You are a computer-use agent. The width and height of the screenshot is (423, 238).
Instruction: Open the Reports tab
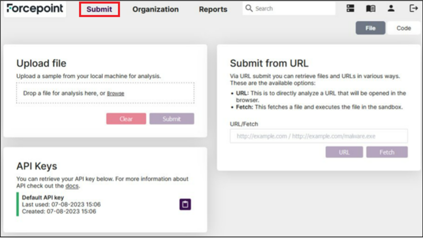(213, 9)
